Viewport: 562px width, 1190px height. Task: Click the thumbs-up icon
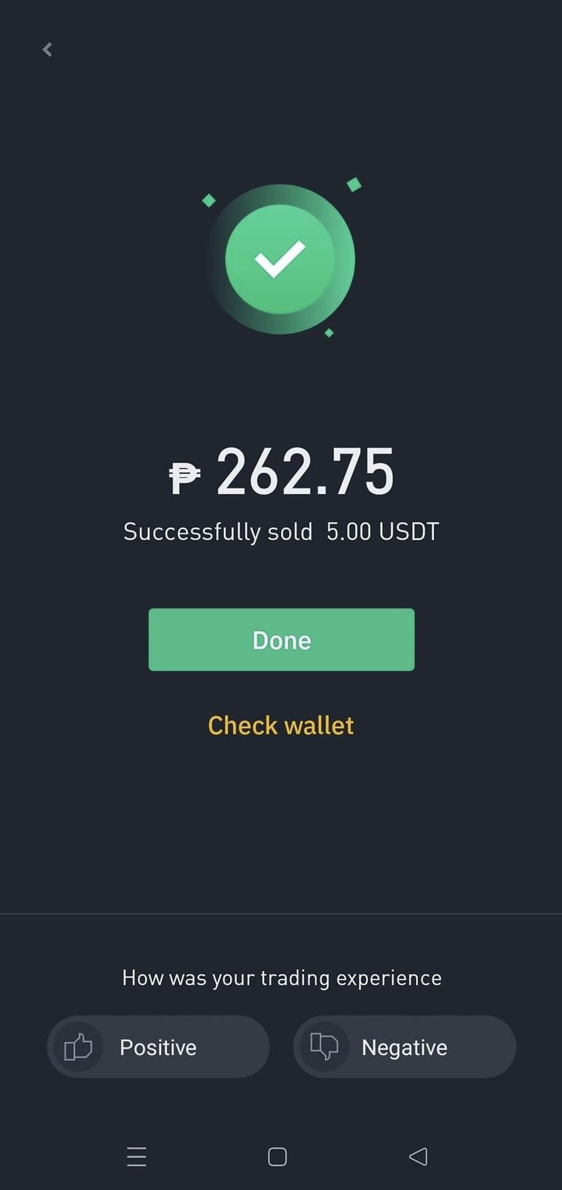coord(78,1047)
